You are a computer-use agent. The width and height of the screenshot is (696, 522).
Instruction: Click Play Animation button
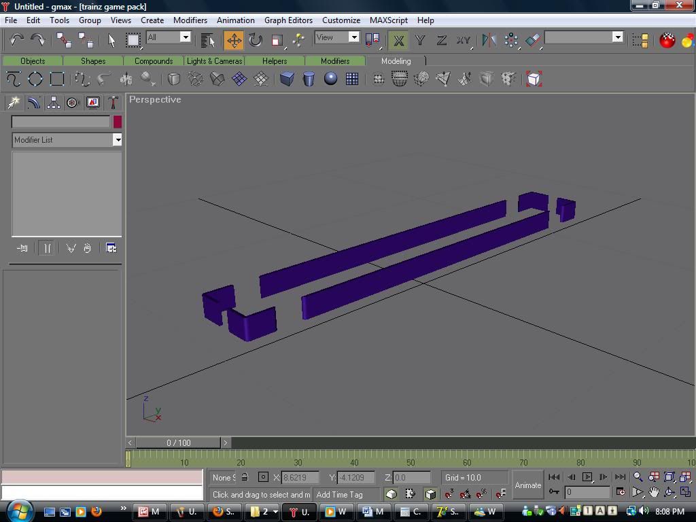point(587,476)
